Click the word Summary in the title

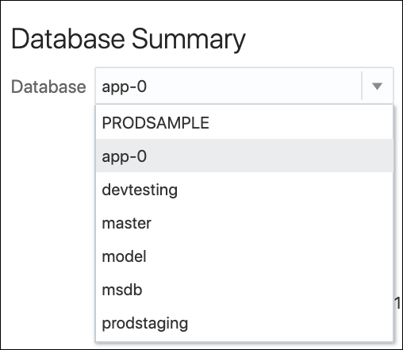(x=189, y=39)
